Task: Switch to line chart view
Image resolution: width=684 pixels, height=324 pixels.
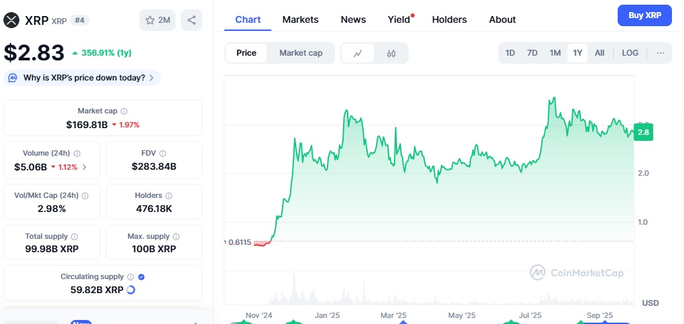Action: (358, 53)
